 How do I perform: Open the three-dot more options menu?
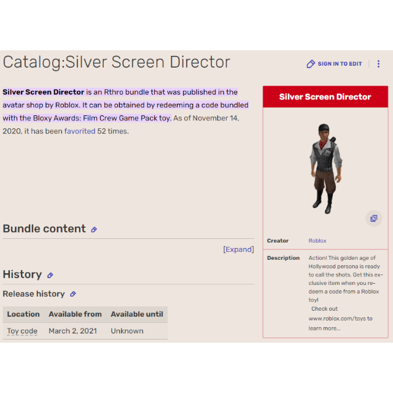pyautogui.click(x=378, y=64)
